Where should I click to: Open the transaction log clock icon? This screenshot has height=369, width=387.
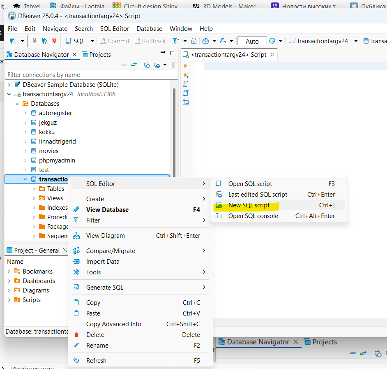(272, 41)
